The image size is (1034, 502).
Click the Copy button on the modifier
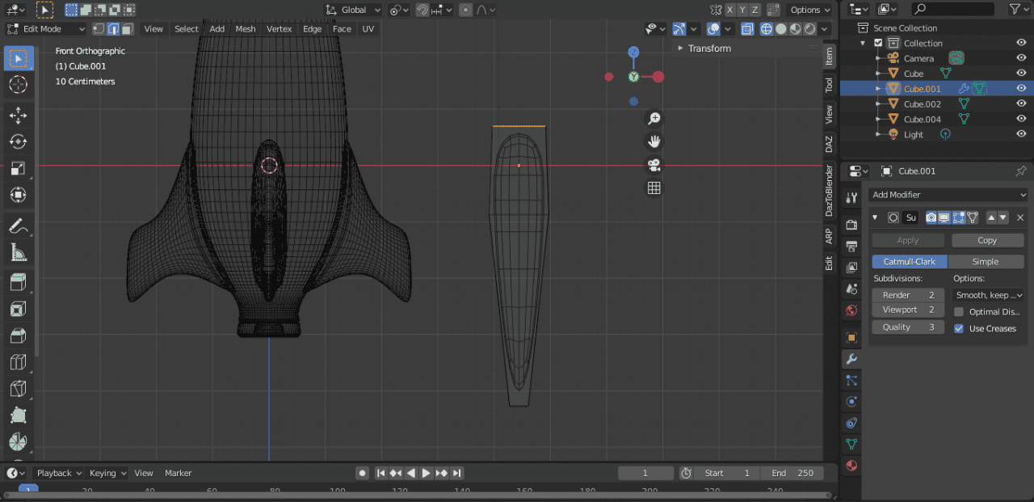click(987, 239)
